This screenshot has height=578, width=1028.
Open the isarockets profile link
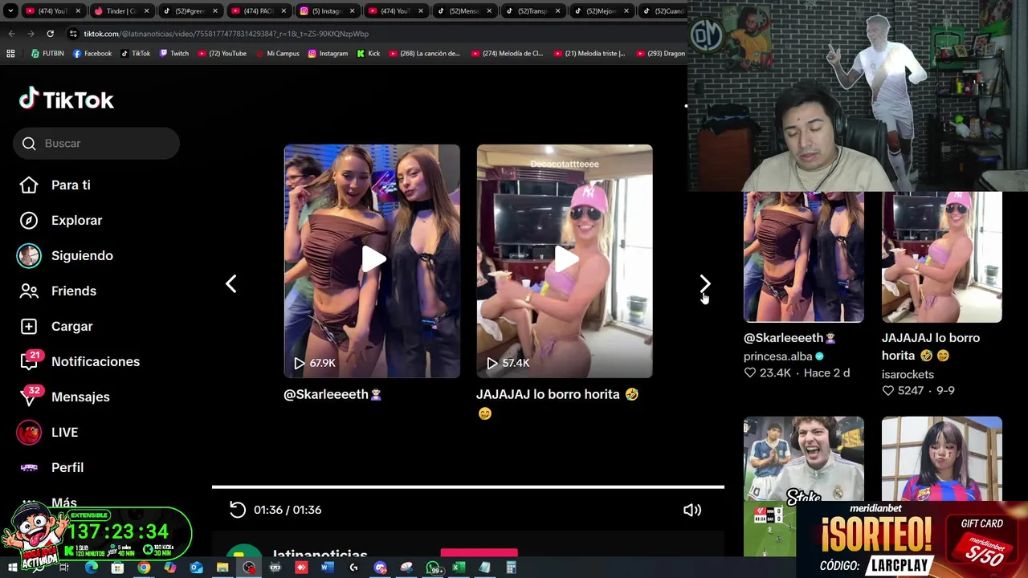click(x=908, y=374)
